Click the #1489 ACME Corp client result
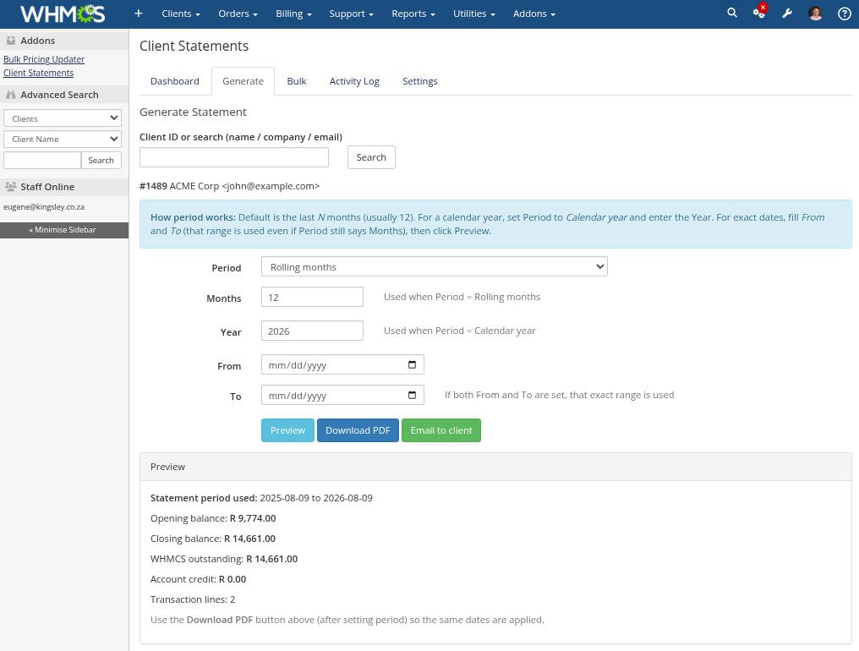 click(x=229, y=186)
